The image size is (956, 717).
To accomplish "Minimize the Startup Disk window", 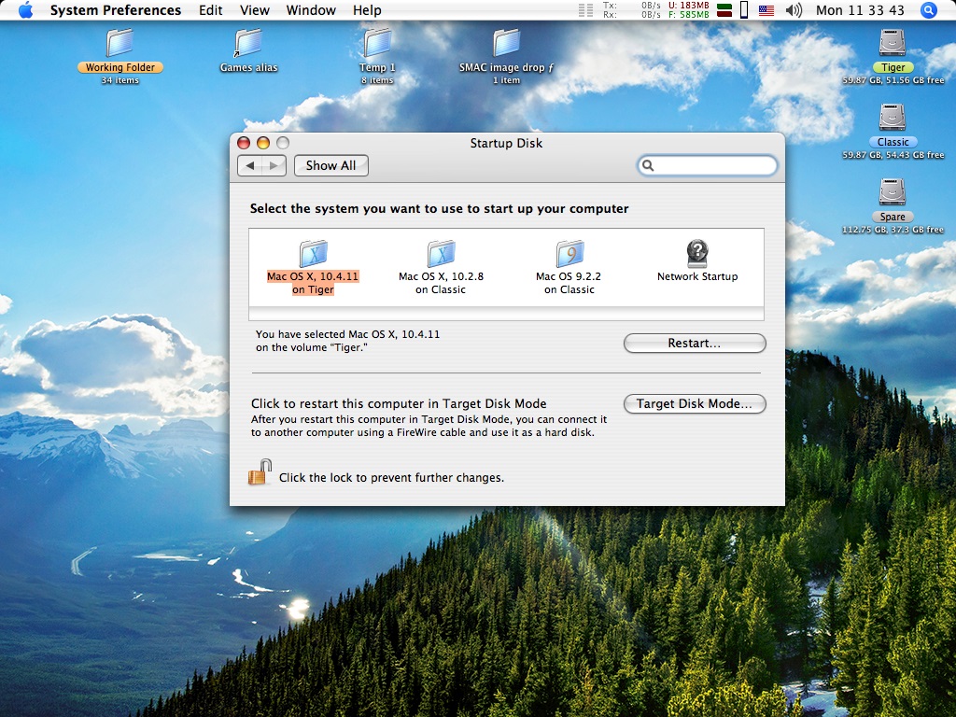I will (262, 143).
